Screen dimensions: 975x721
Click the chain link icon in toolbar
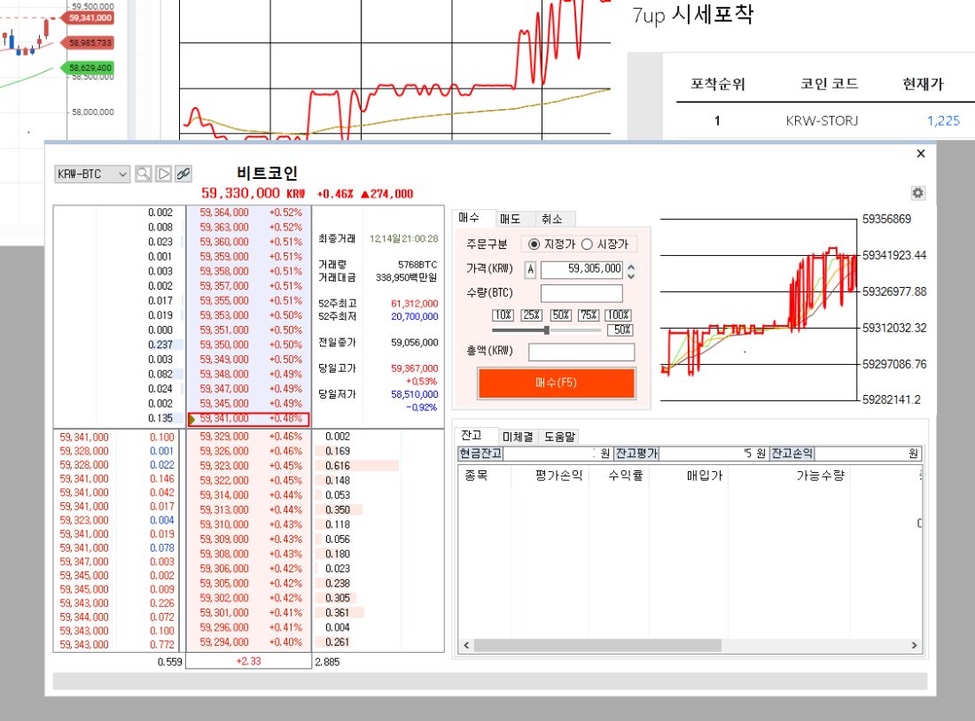pyautogui.click(x=183, y=174)
